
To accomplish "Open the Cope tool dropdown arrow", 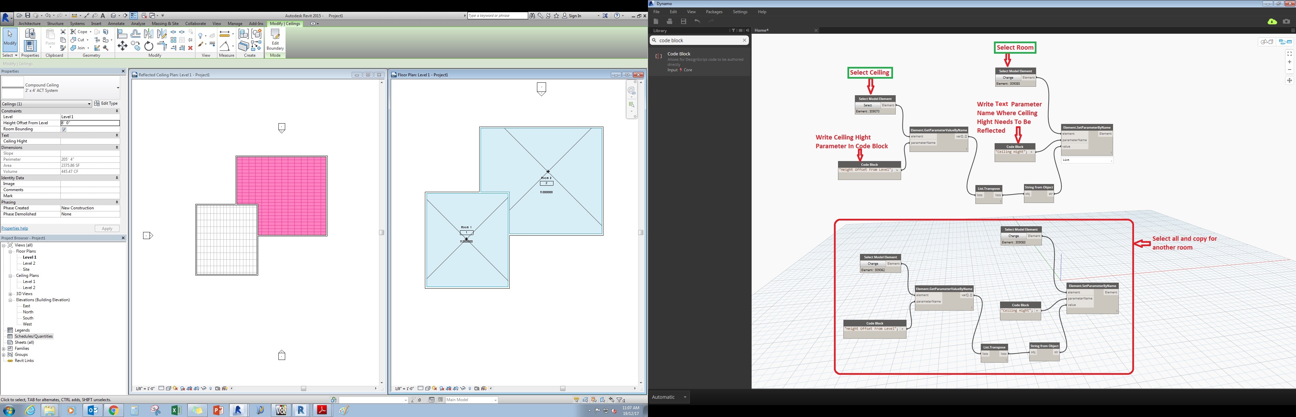I will (90, 32).
